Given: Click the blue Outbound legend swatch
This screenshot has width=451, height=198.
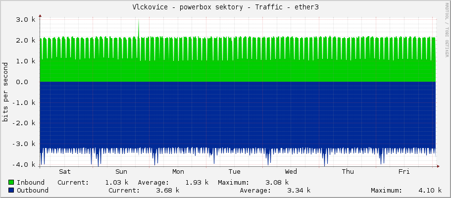Looking at the screenshot, I should point(11,190).
